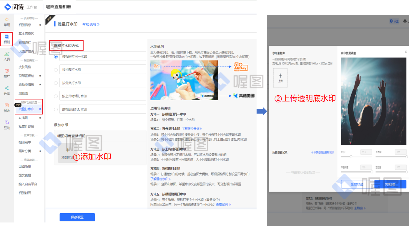Open 顶部宣传位 menu entry

(26, 76)
